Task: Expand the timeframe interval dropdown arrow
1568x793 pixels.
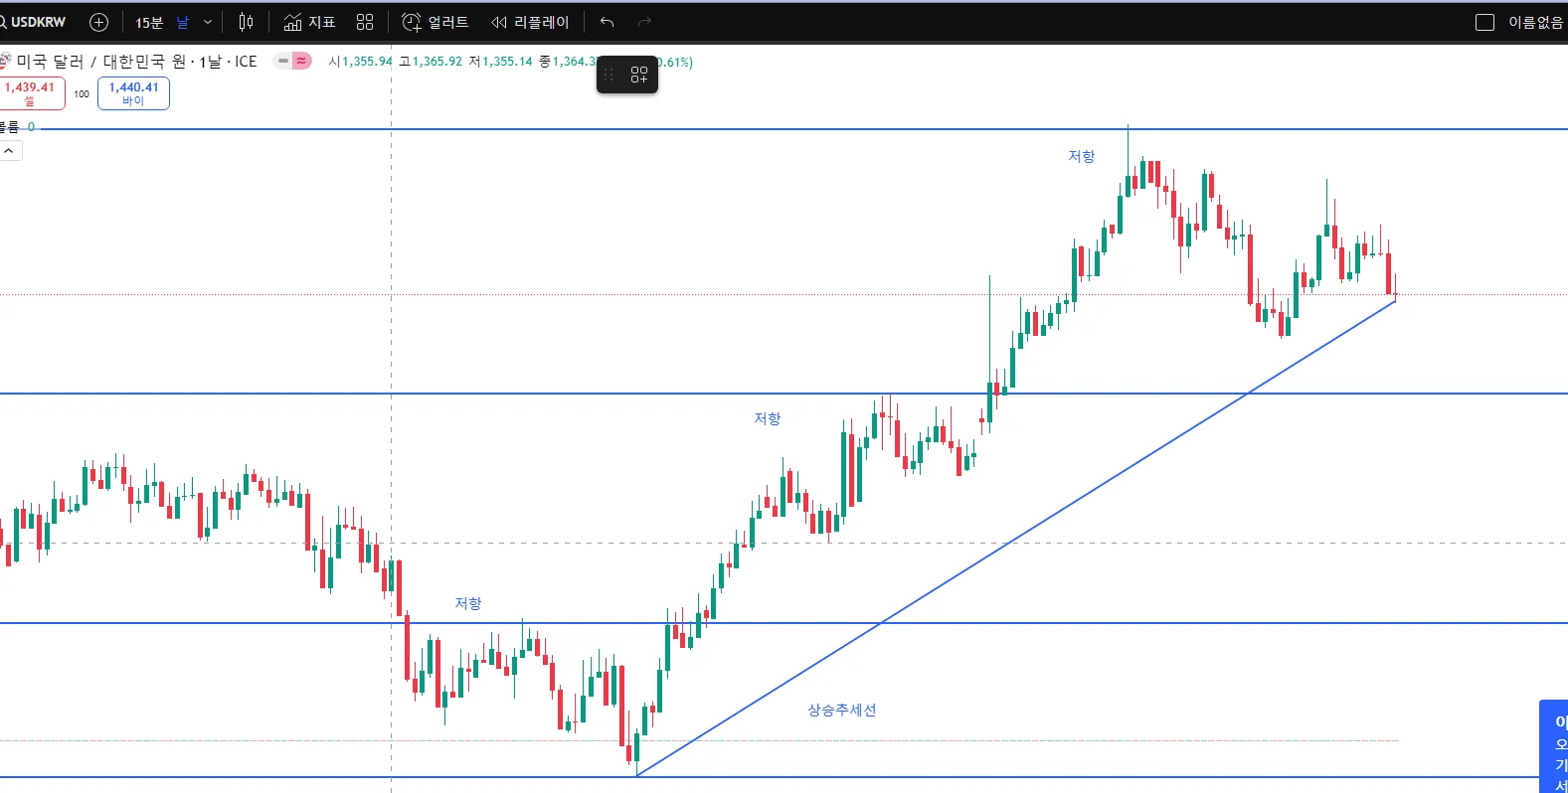Action: [208, 22]
